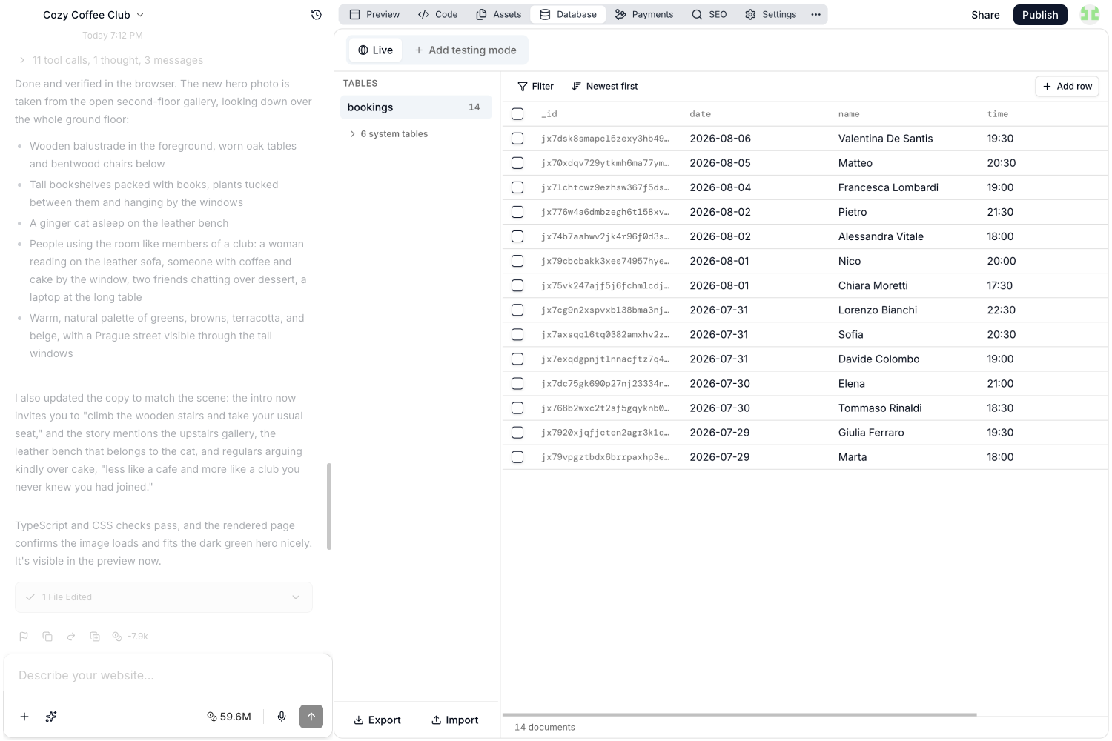Select the Live environment tab
Screen dimensions: 1112x741
375,50
